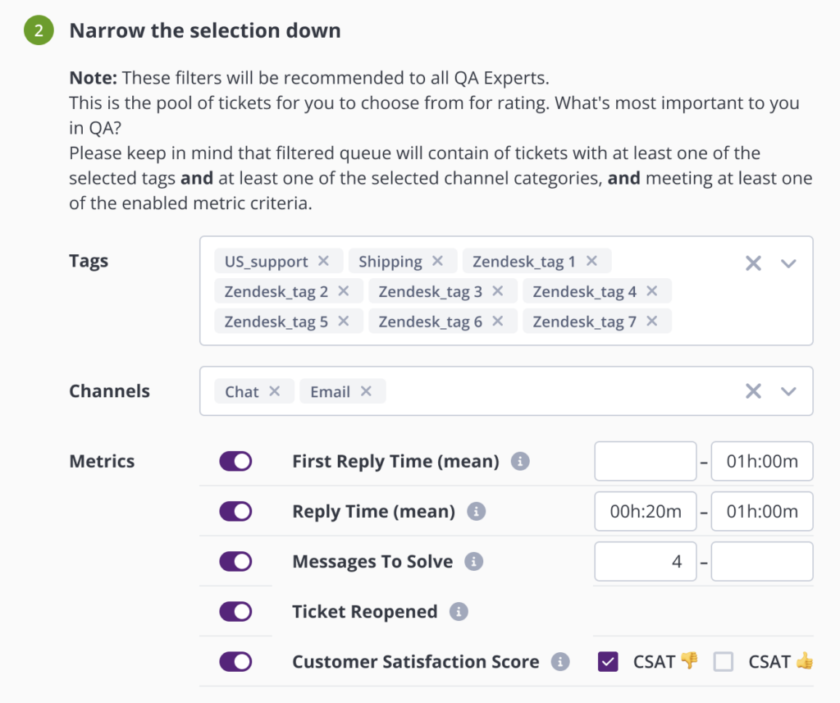The height and width of the screenshot is (703, 840).
Task: Remove Zendesk_tag 4 chip
Action: (x=651, y=291)
